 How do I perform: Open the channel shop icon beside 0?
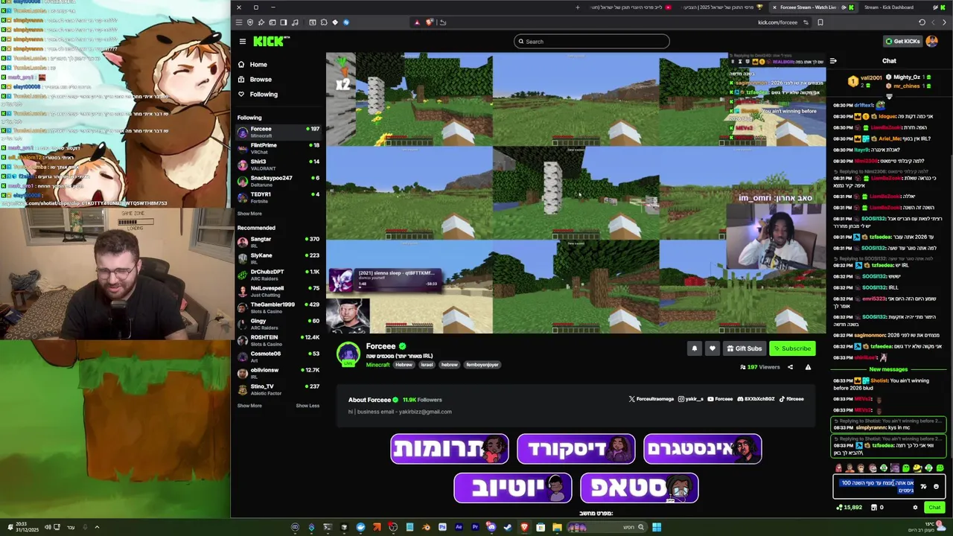point(874,508)
